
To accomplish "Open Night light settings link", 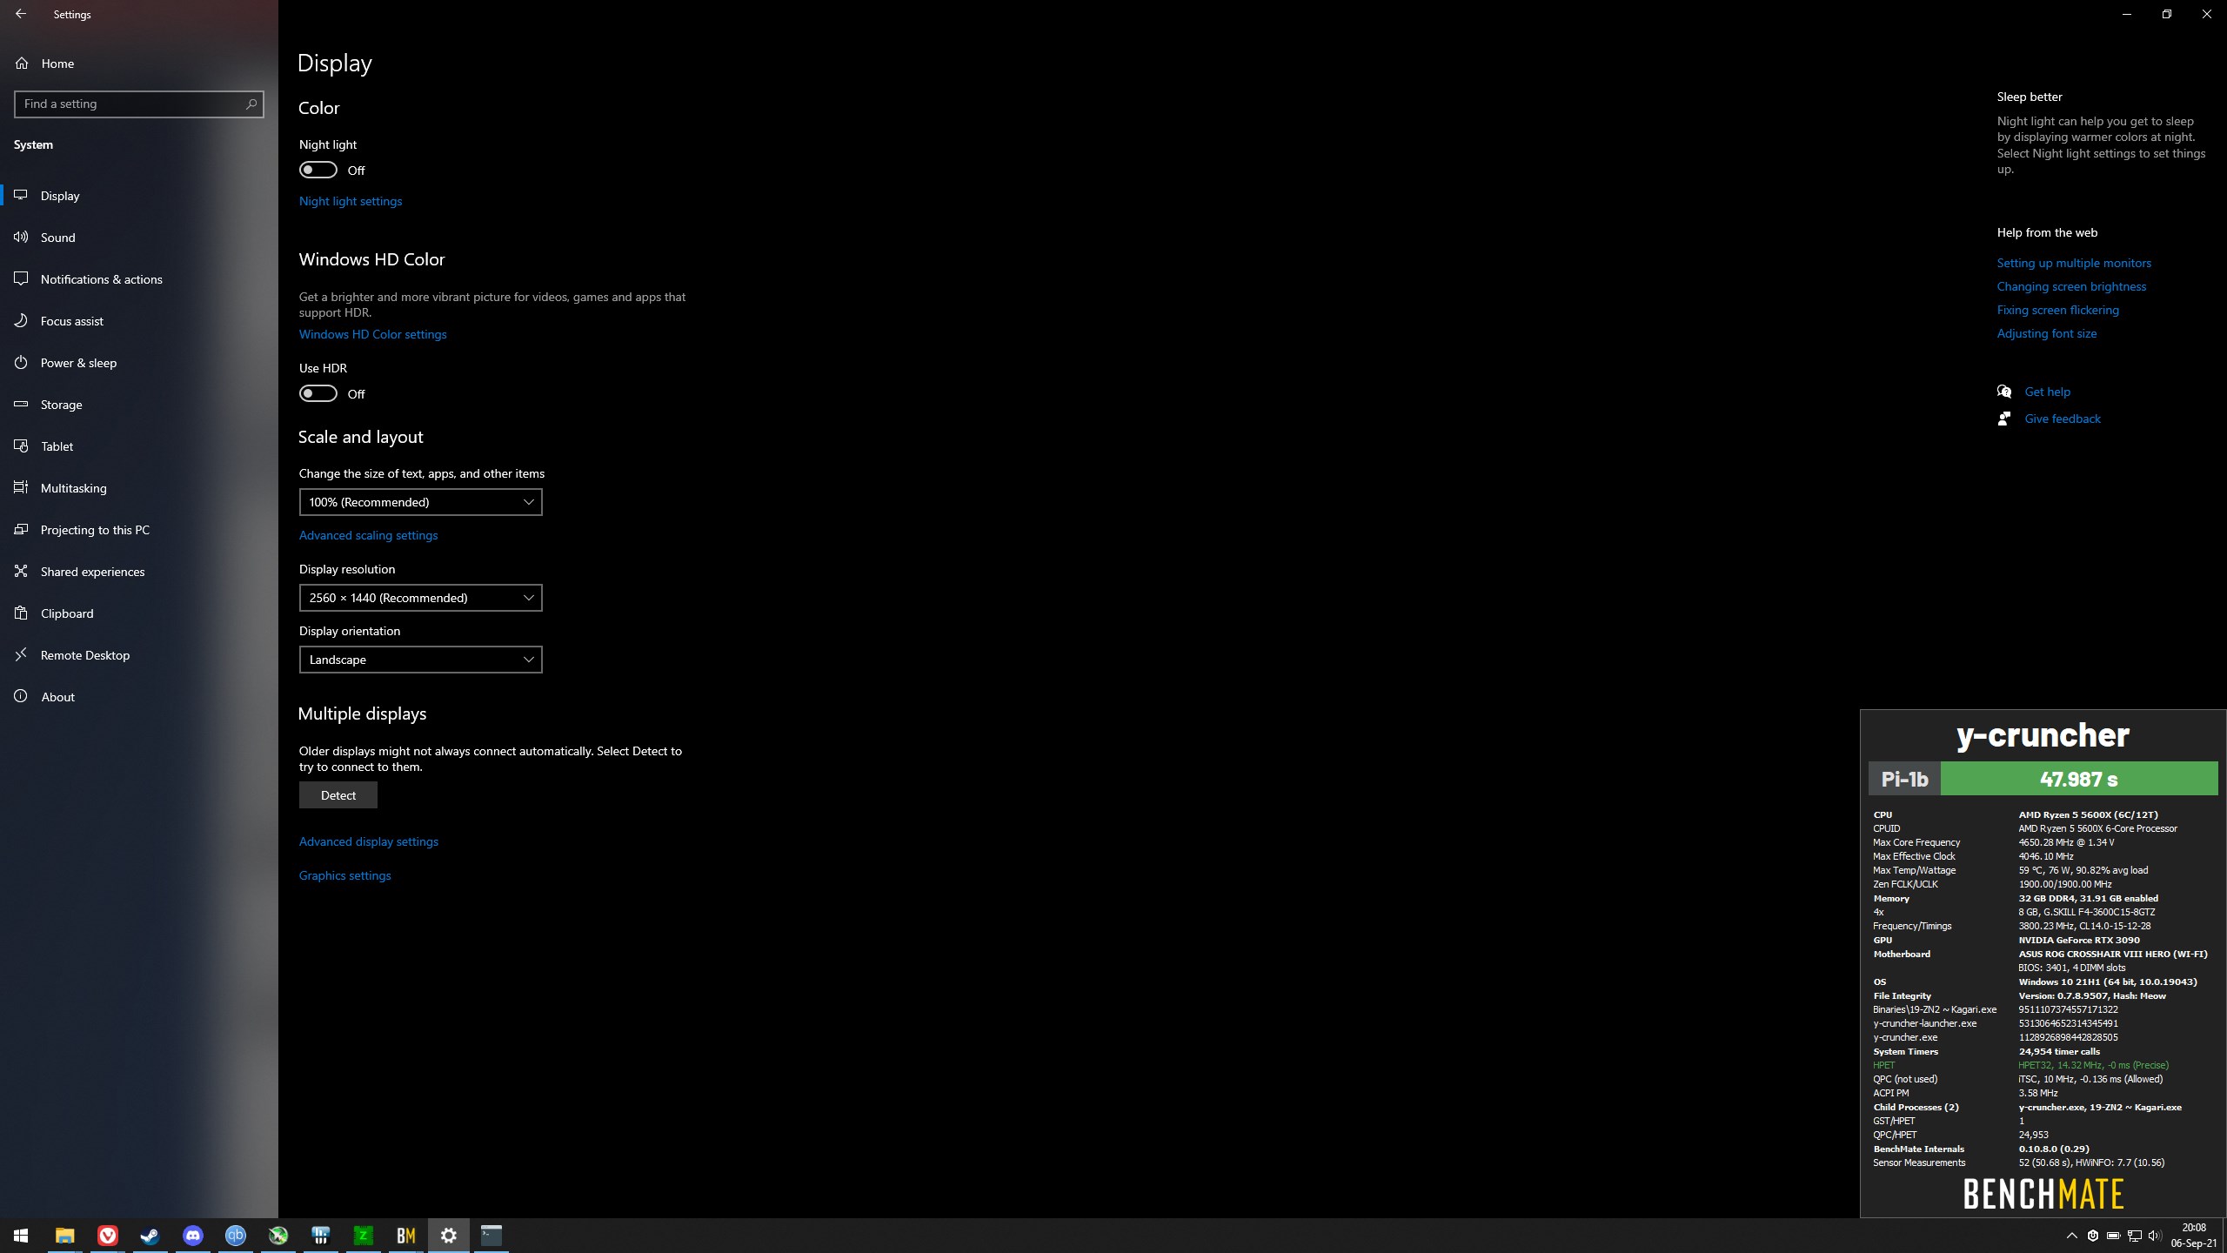I will pyautogui.click(x=351, y=201).
